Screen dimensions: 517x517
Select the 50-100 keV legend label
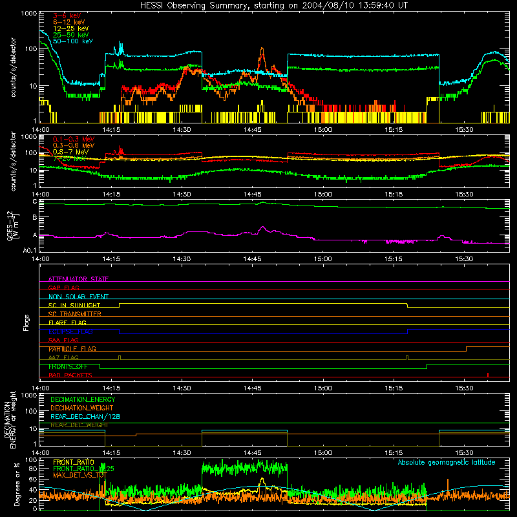pos(73,41)
